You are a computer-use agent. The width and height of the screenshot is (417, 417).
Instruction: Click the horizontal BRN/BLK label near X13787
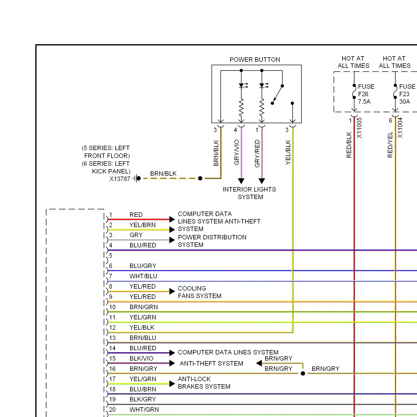coord(163,173)
